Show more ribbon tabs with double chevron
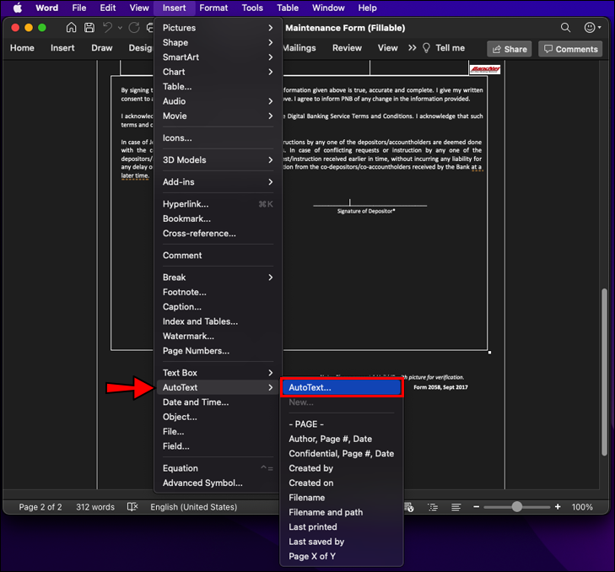 (412, 48)
